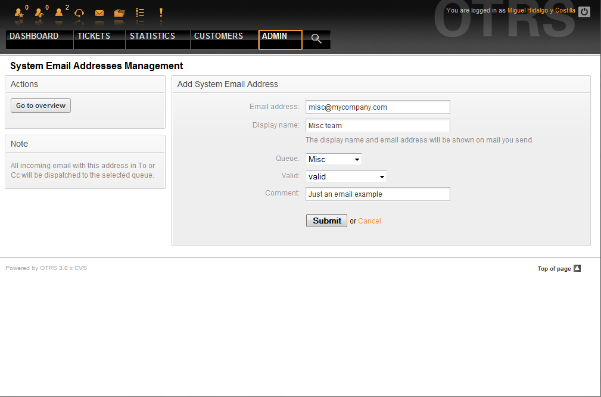Click the Go to overview button

[x=41, y=106]
